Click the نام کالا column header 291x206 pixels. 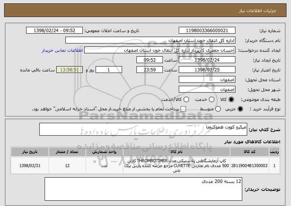point(176,152)
